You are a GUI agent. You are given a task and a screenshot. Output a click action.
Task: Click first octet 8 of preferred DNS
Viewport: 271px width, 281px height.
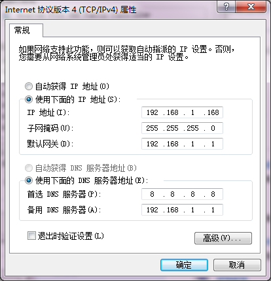152,194
